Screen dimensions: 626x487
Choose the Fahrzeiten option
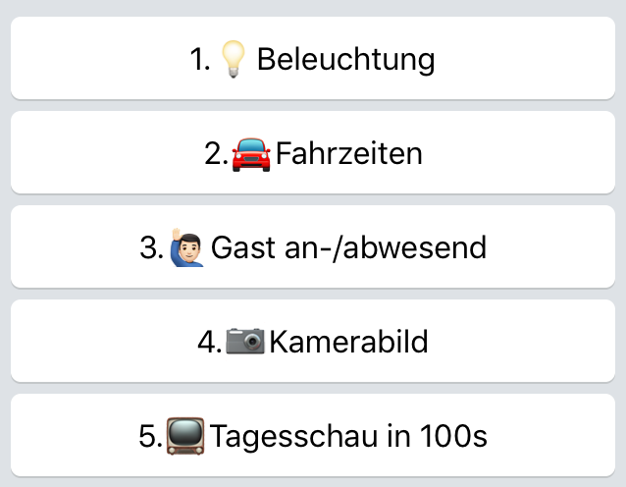coord(313,152)
